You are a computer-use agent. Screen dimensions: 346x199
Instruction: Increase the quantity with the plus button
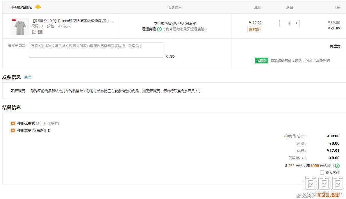tap(297, 23)
